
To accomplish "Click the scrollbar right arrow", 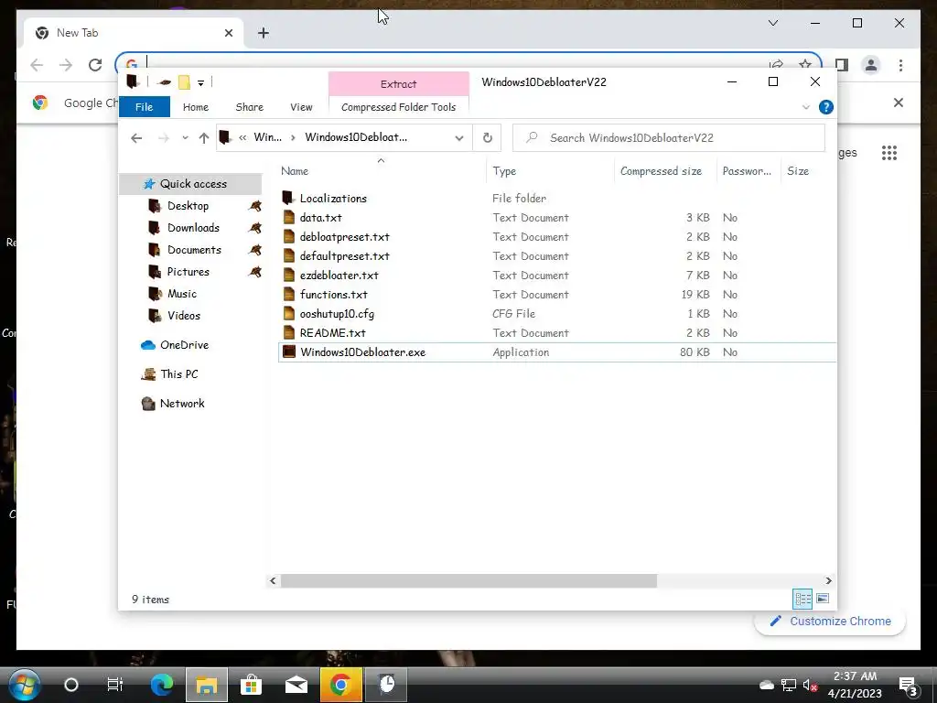I will pos(828,580).
